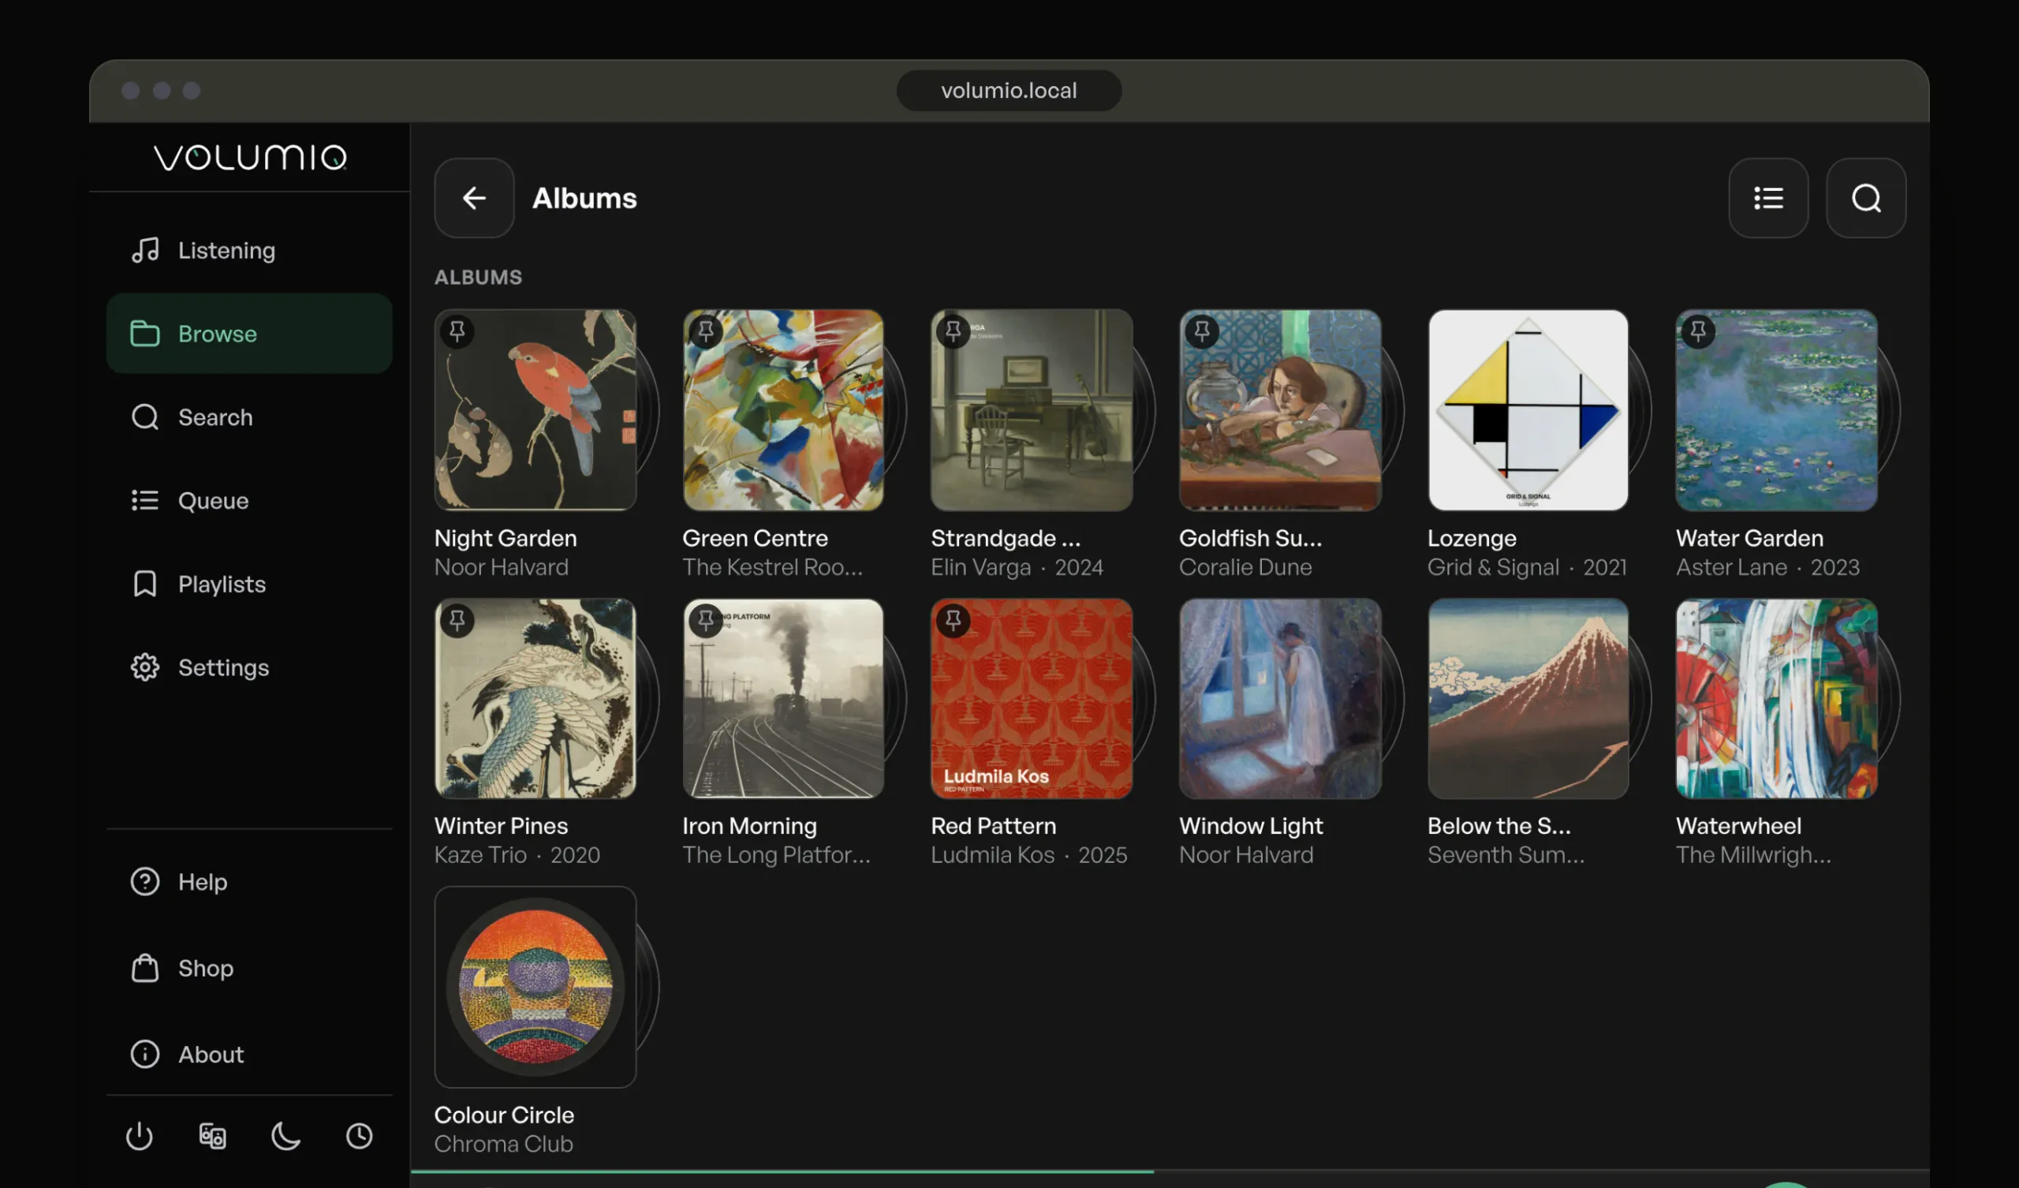
Task: Open the Goldfish album cover
Action: 1280,409
